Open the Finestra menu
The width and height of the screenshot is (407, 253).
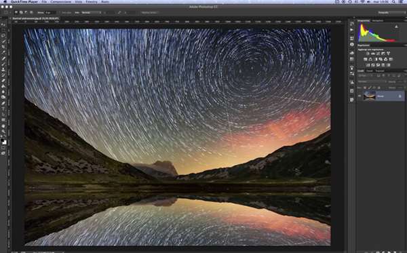(92, 1)
